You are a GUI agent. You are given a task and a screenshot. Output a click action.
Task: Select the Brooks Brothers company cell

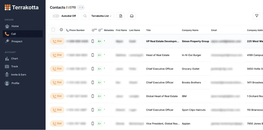(x=191, y=83)
